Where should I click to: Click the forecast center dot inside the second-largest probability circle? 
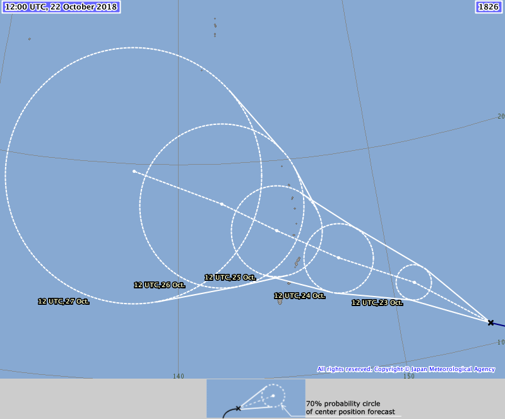tap(222, 204)
